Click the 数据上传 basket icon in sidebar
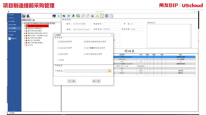Screen dimensions: 206x115 (x=9, y=38)
